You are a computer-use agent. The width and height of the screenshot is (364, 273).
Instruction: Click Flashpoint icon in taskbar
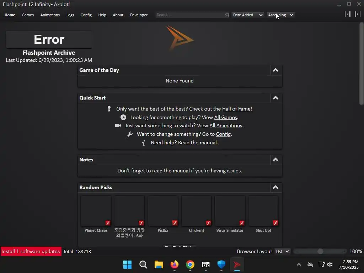(237, 264)
